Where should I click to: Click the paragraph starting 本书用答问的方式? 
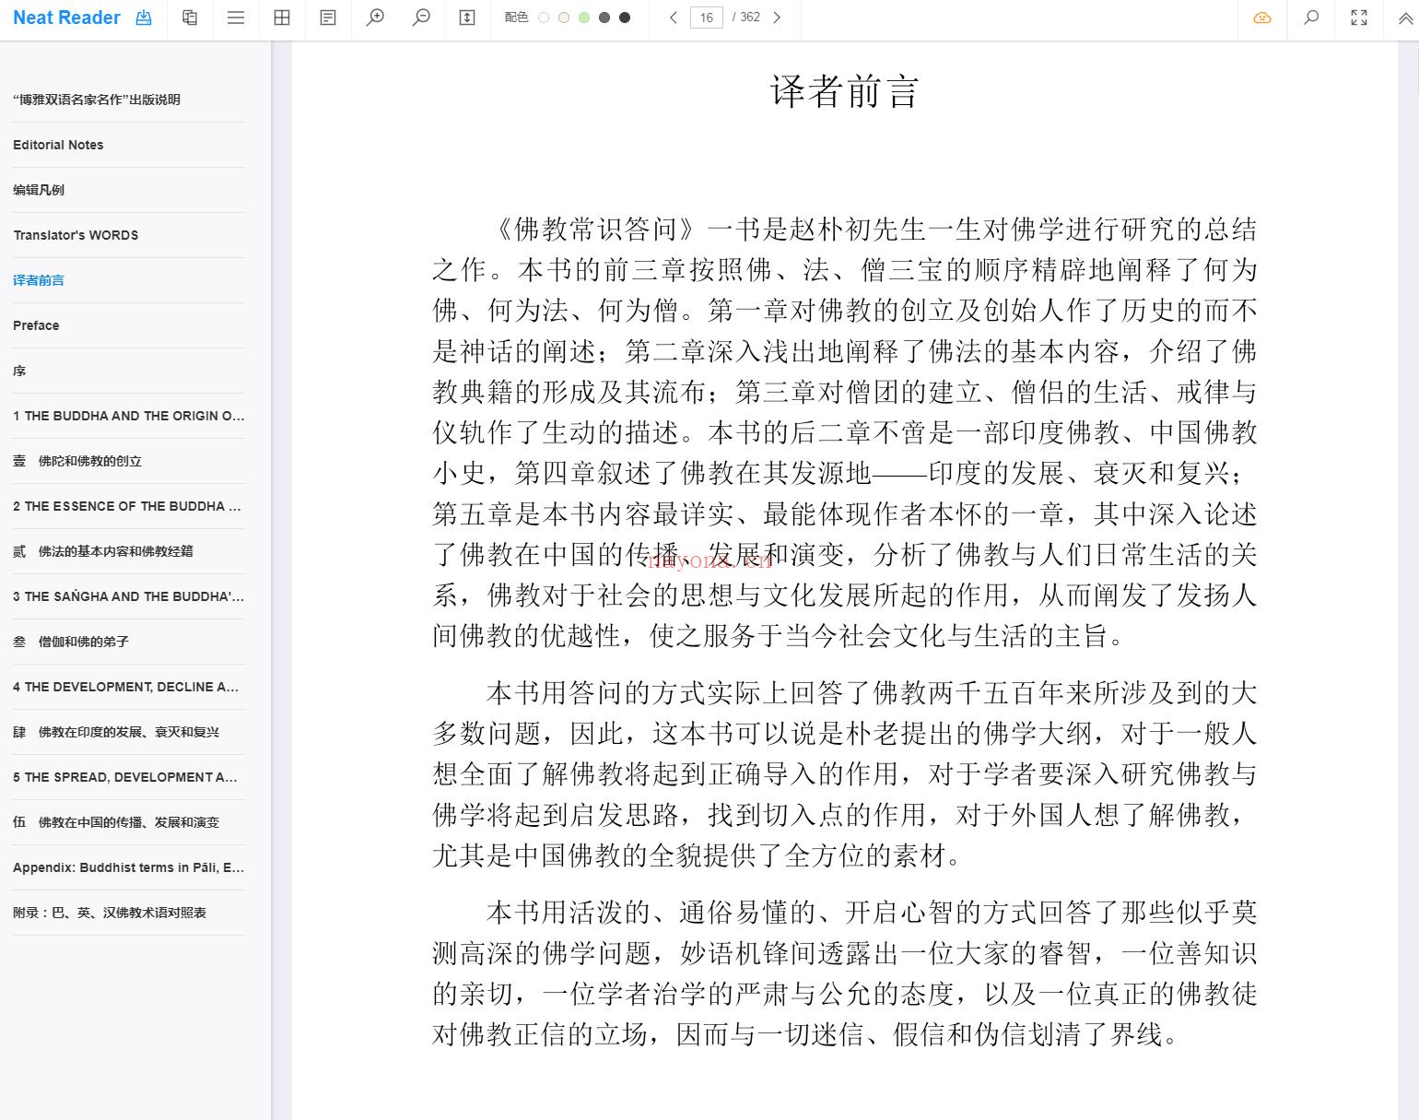(845, 773)
